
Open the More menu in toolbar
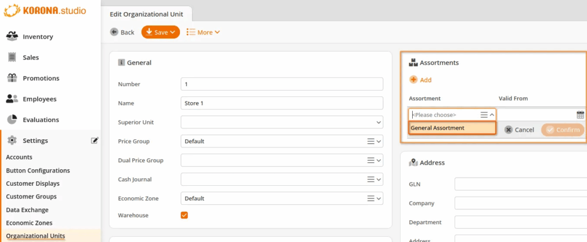click(x=204, y=32)
